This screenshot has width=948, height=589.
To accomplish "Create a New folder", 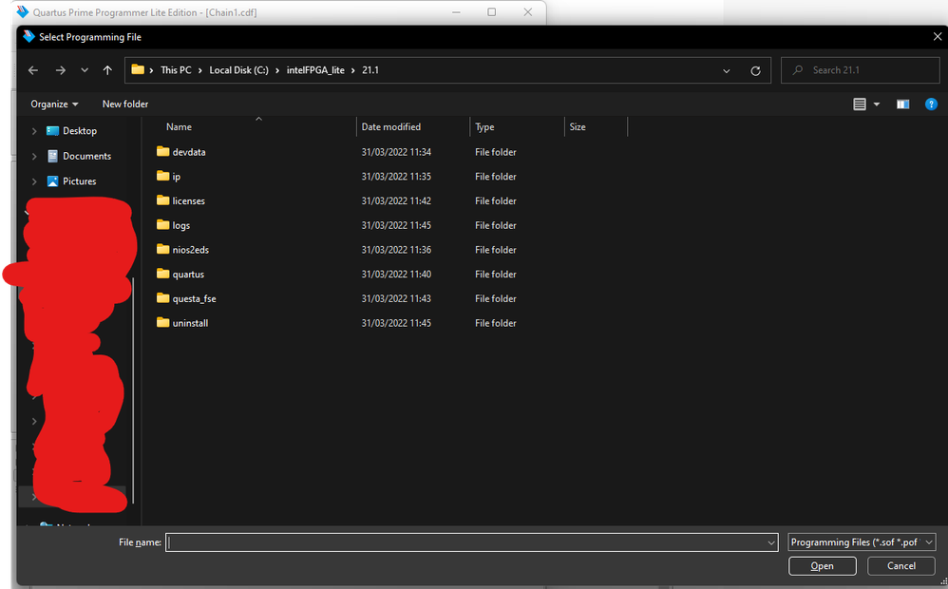I will 125,104.
